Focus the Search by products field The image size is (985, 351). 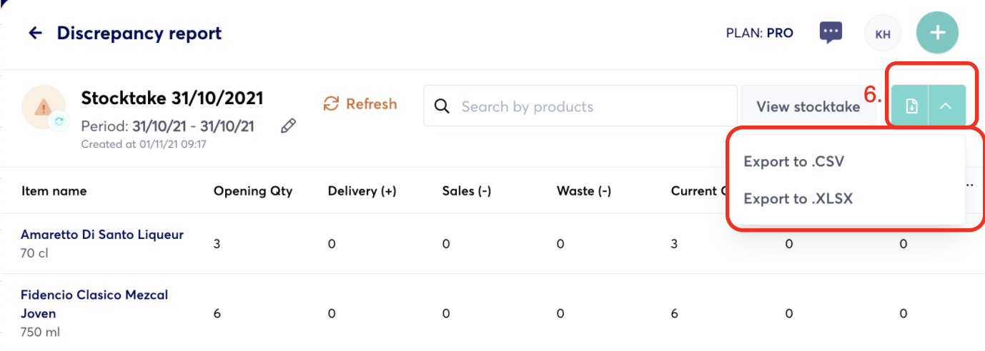(x=580, y=106)
